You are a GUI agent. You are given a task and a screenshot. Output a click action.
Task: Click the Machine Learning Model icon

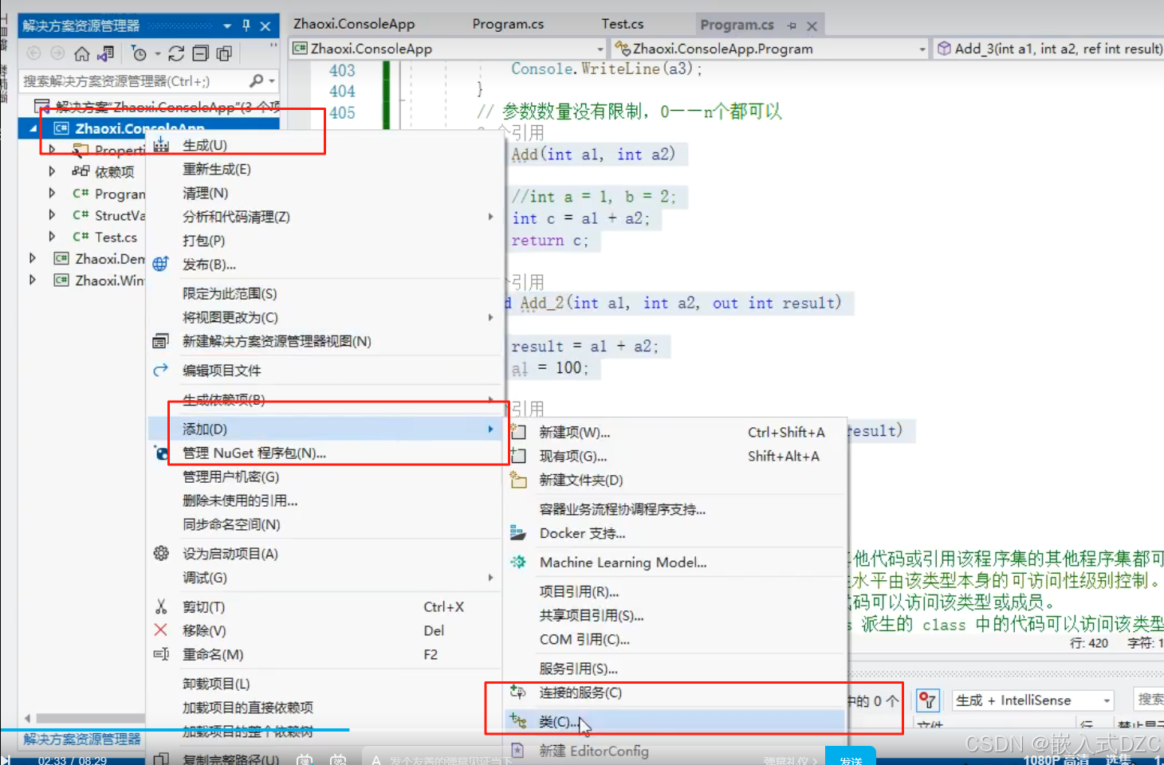[518, 562]
